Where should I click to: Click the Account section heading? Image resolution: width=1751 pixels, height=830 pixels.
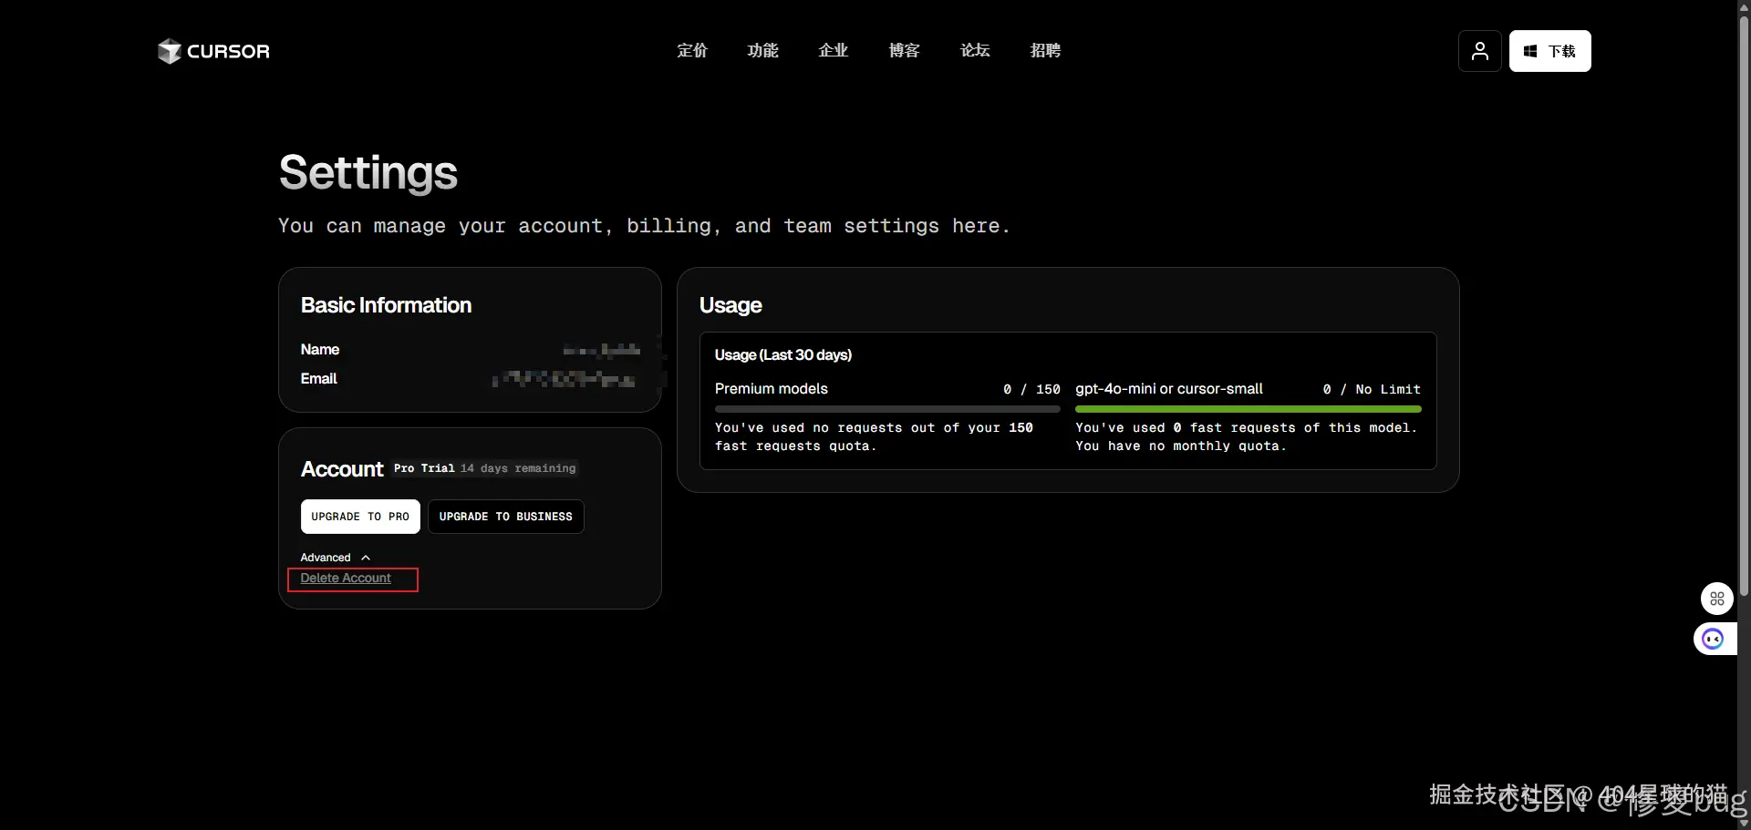click(342, 469)
